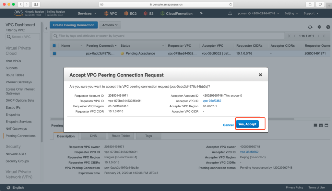Image resolution: width=332 pixels, height=191 pixels.
Task: Click the pin shortcuts icon in navbar
Action: (201, 14)
